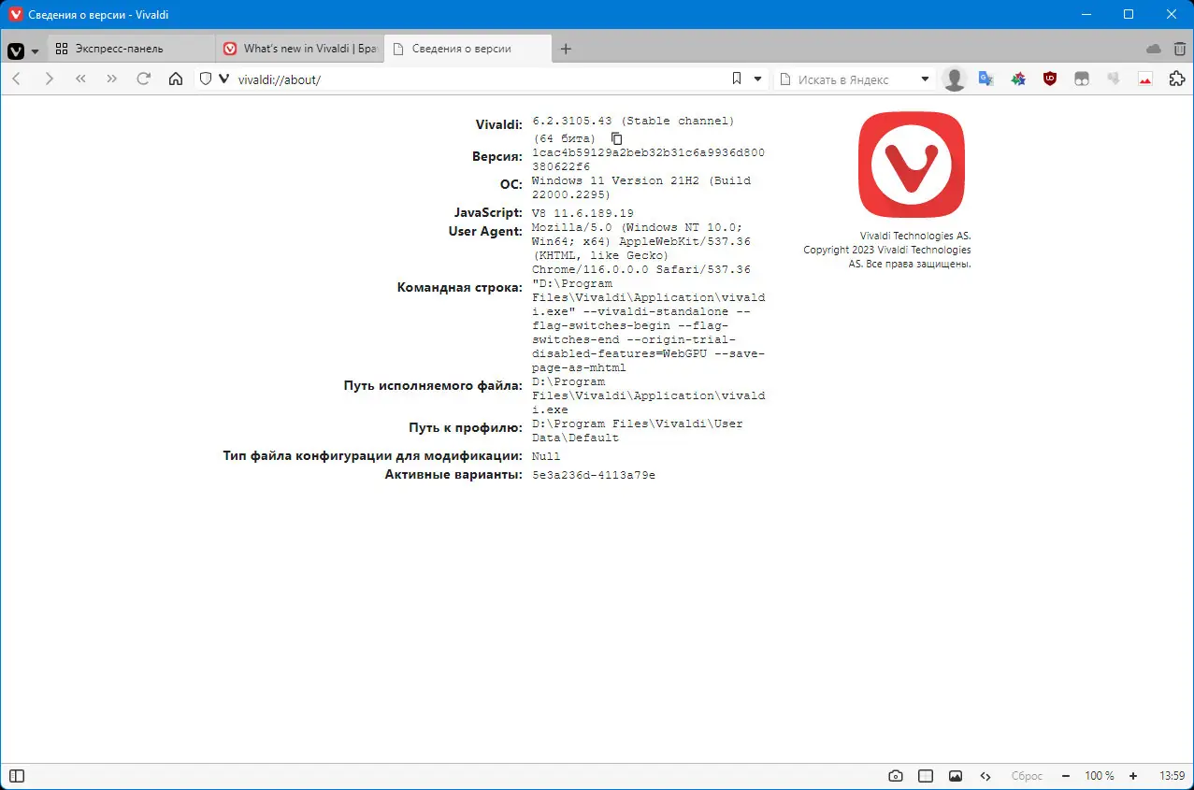Capture page with camera icon

click(x=896, y=776)
